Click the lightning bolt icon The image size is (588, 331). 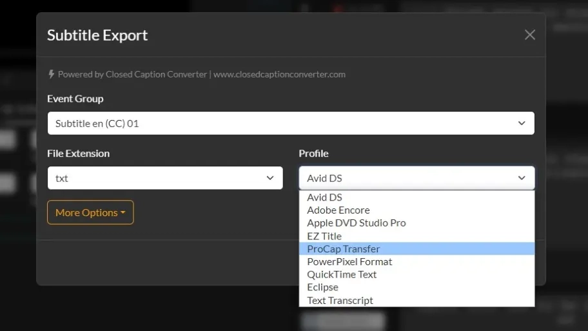coord(52,74)
